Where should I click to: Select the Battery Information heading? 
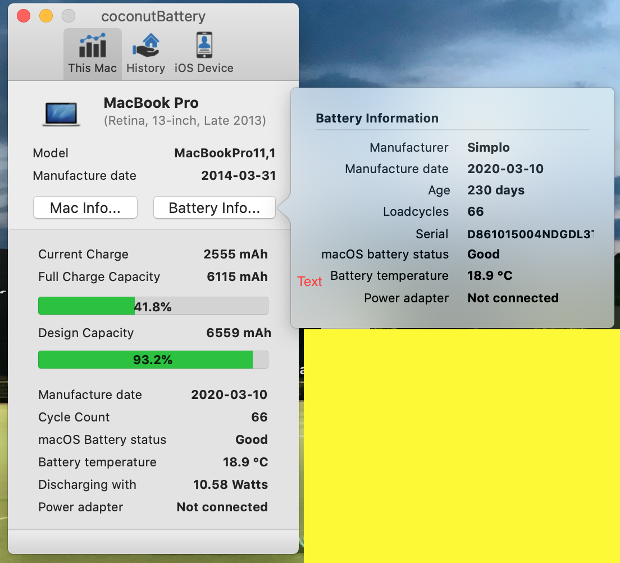point(377,119)
